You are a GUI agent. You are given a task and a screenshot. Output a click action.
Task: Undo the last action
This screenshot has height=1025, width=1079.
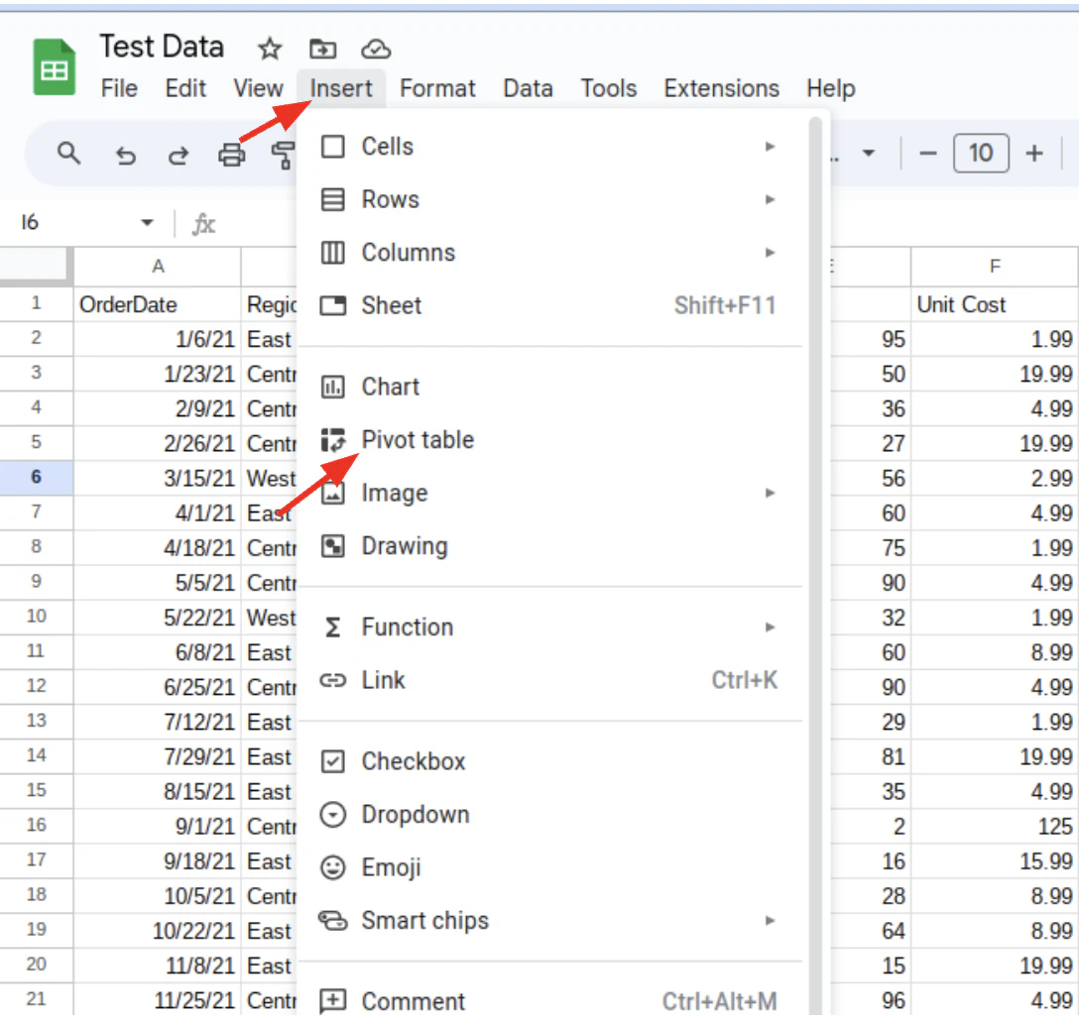(x=125, y=156)
